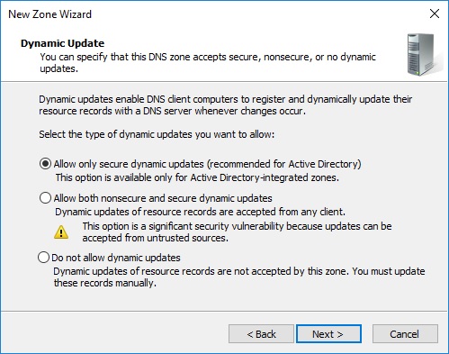Select 'Do not allow dynamic updates' radio button
The image size is (449, 354).
[43, 258]
